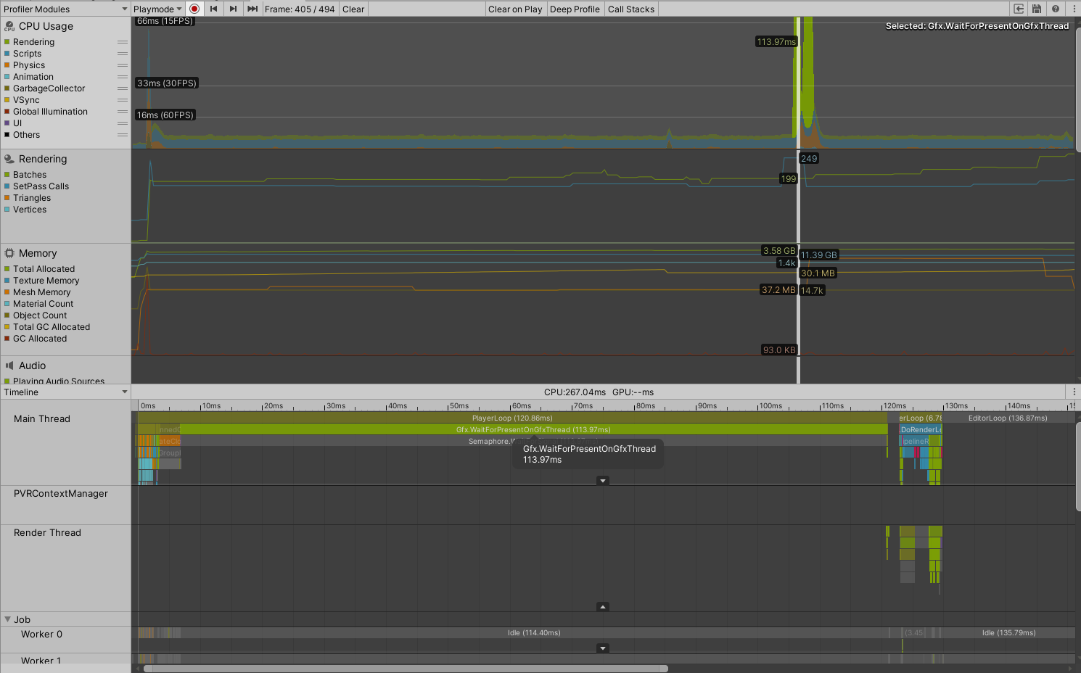Open the timeline details options menu
The image size is (1081, 673).
[1074, 392]
